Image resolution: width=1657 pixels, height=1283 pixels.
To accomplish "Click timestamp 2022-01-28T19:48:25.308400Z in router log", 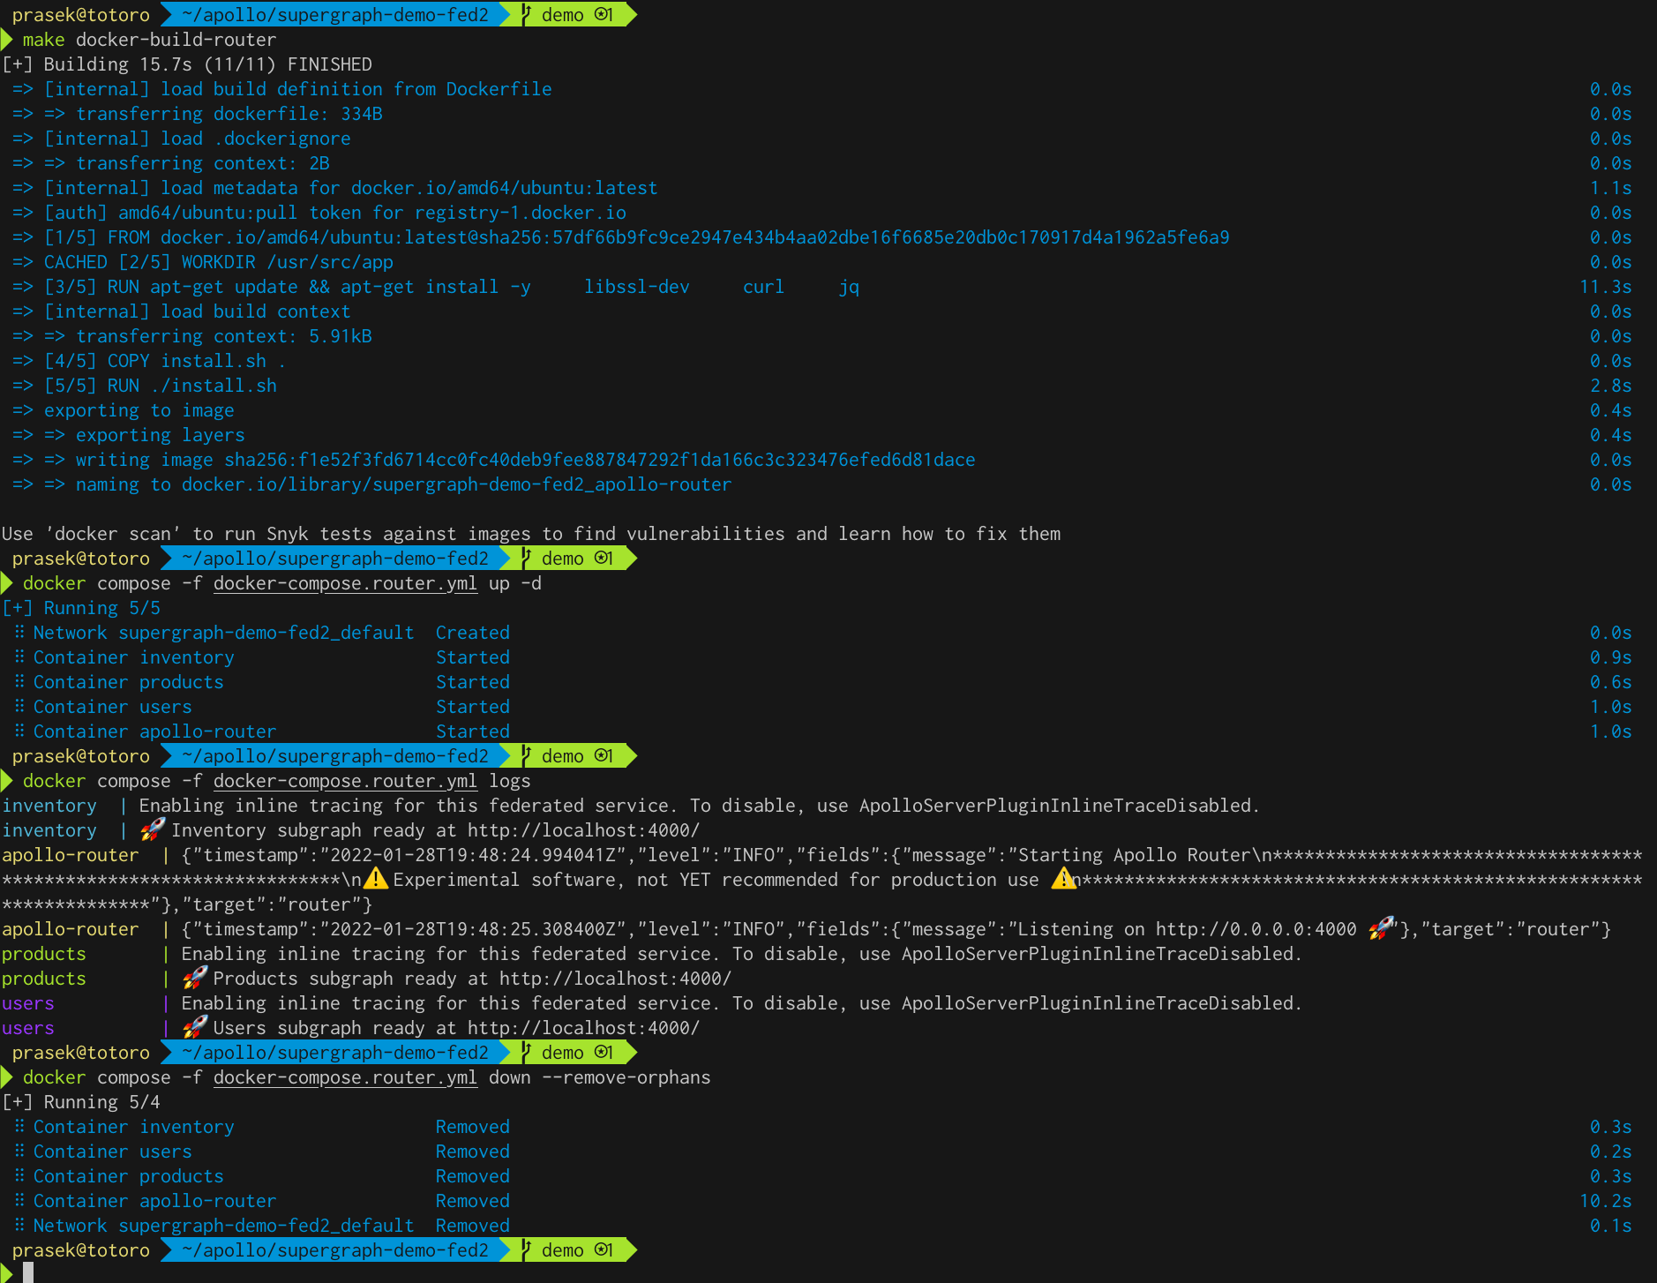I will click(473, 929).
